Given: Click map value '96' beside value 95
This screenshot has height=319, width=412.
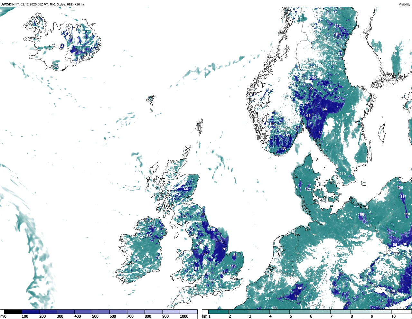Looking at the screenshot, I should click(x=405, y=244).
